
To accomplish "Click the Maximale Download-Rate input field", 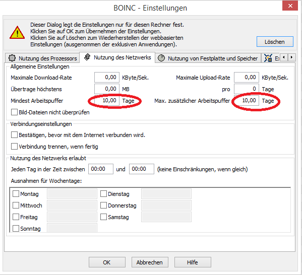I will 107,78.
